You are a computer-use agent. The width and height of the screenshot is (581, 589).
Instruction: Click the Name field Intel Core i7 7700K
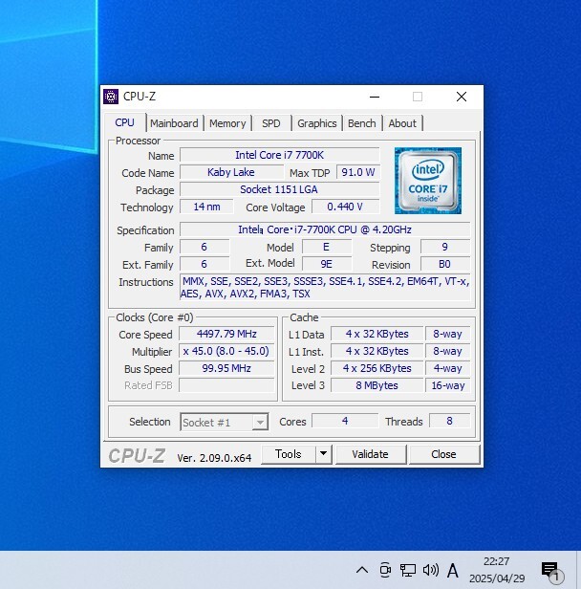point(280,155)
